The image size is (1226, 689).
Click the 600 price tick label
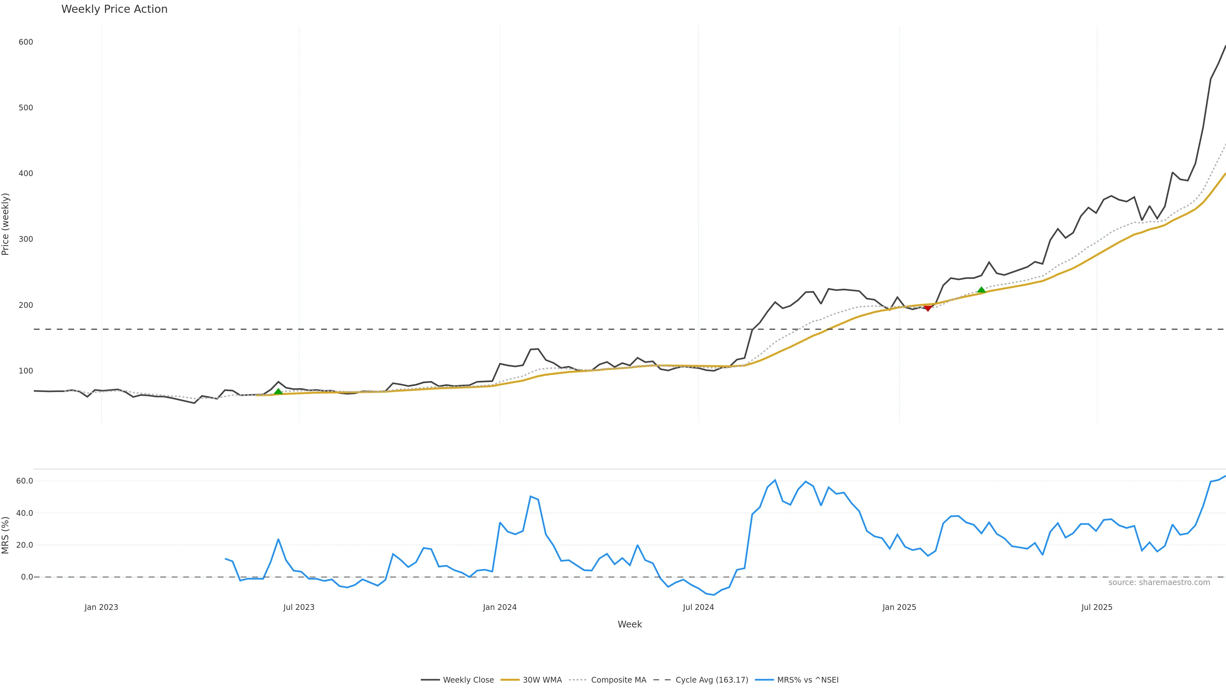[26, 42]
